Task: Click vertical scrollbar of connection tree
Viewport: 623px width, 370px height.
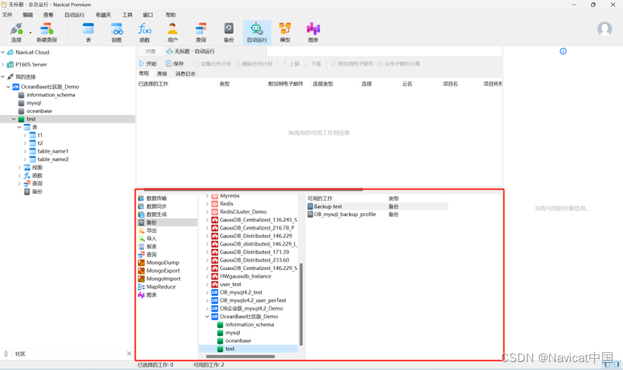Action: tap(301, 304)
